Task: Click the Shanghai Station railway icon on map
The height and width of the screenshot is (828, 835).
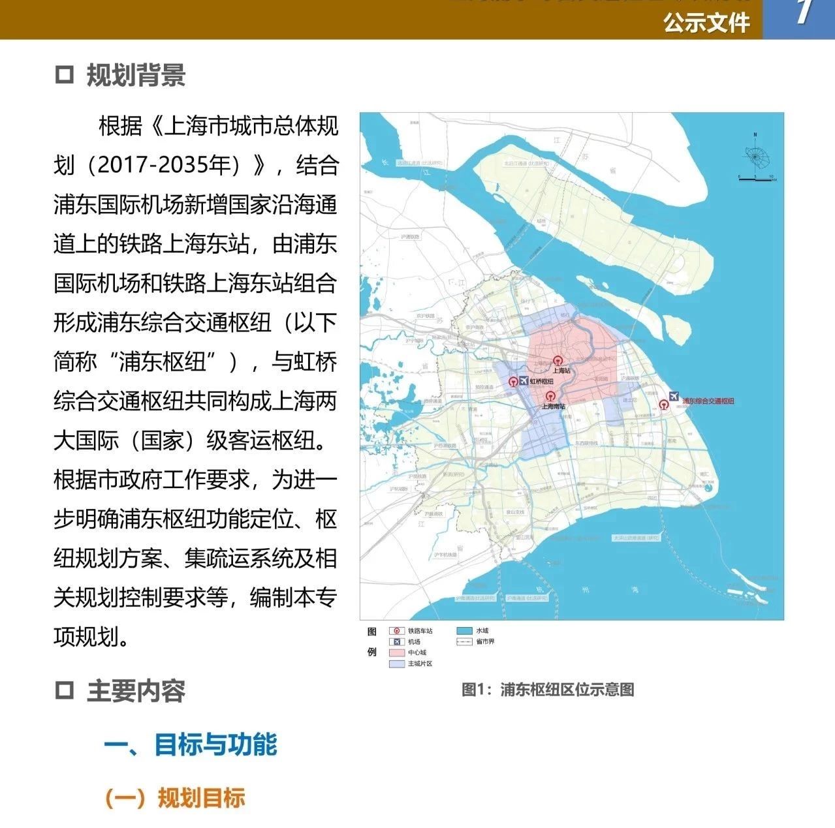Action: point(558,361)
